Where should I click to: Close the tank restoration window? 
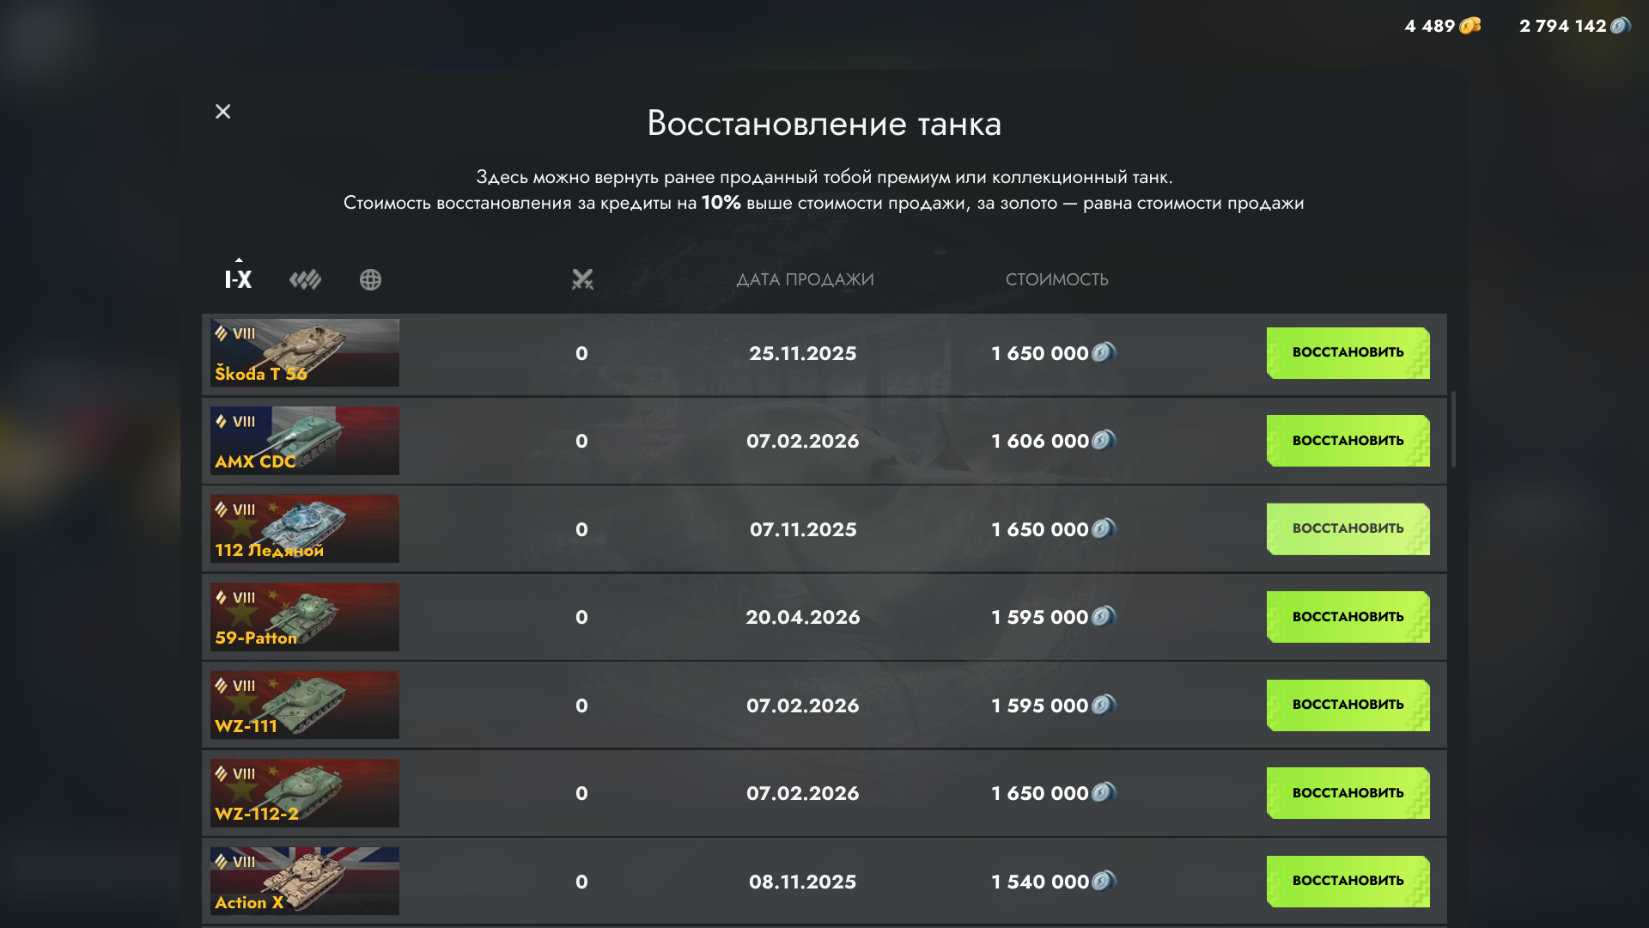pos(223,112)
